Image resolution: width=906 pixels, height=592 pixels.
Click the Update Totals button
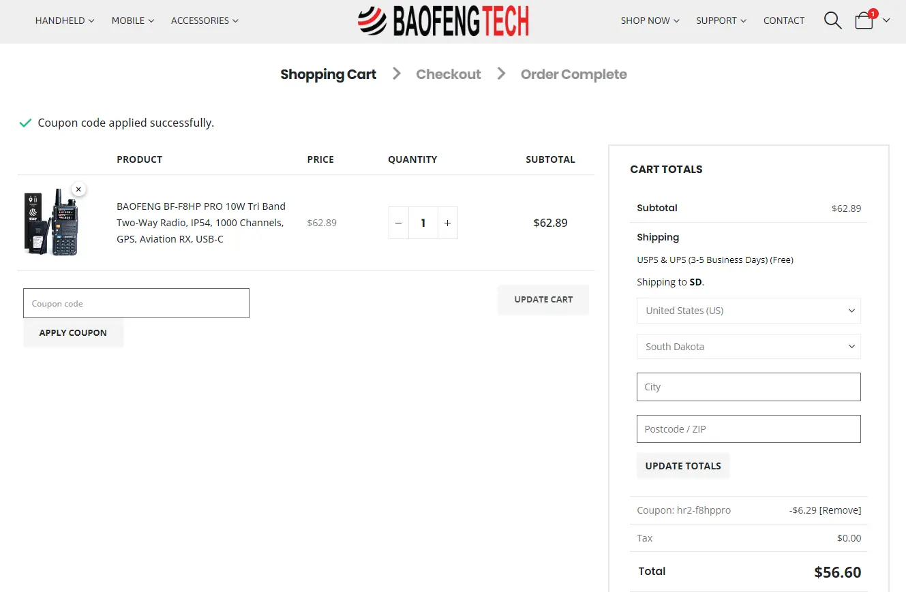(x=682, y=466)
